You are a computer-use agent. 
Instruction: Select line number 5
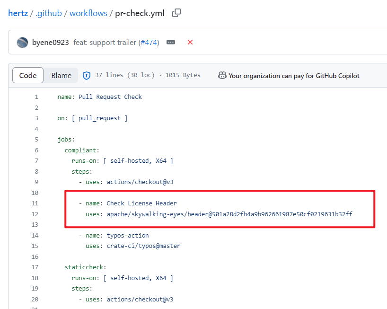click(36, 140)
